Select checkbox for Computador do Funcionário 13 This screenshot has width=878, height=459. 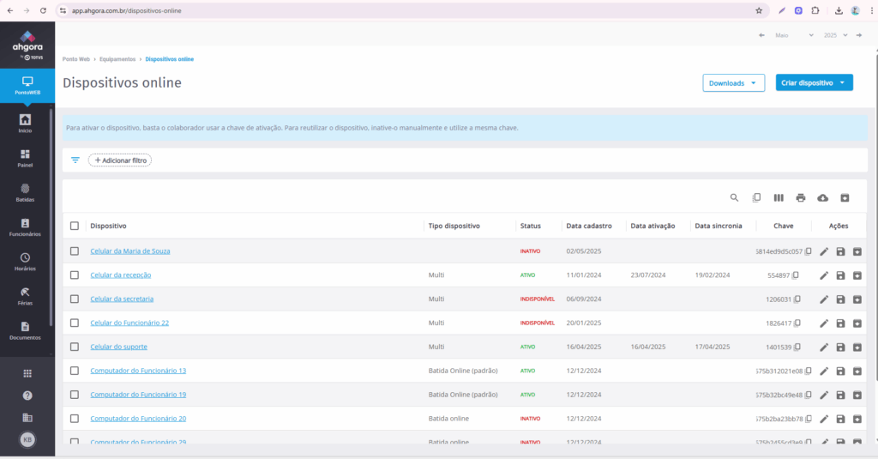(x=75, y=371)
